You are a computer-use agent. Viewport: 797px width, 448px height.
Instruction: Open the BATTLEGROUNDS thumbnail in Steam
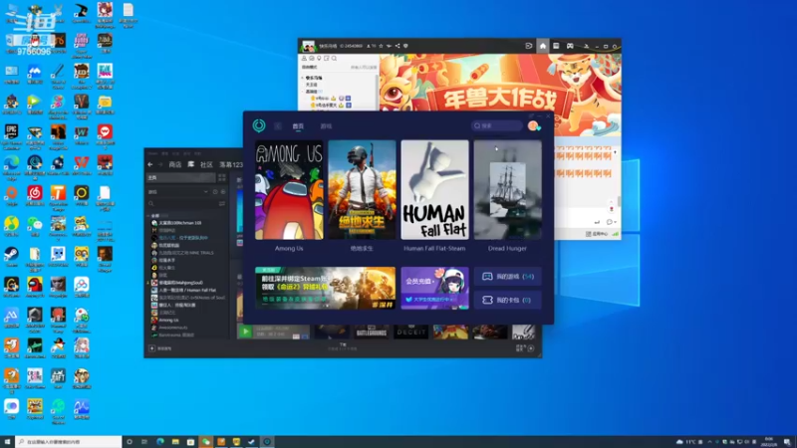coord(371,332)
